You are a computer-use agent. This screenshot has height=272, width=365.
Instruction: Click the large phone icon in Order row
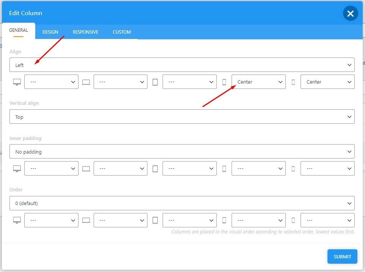pos(224,220)
